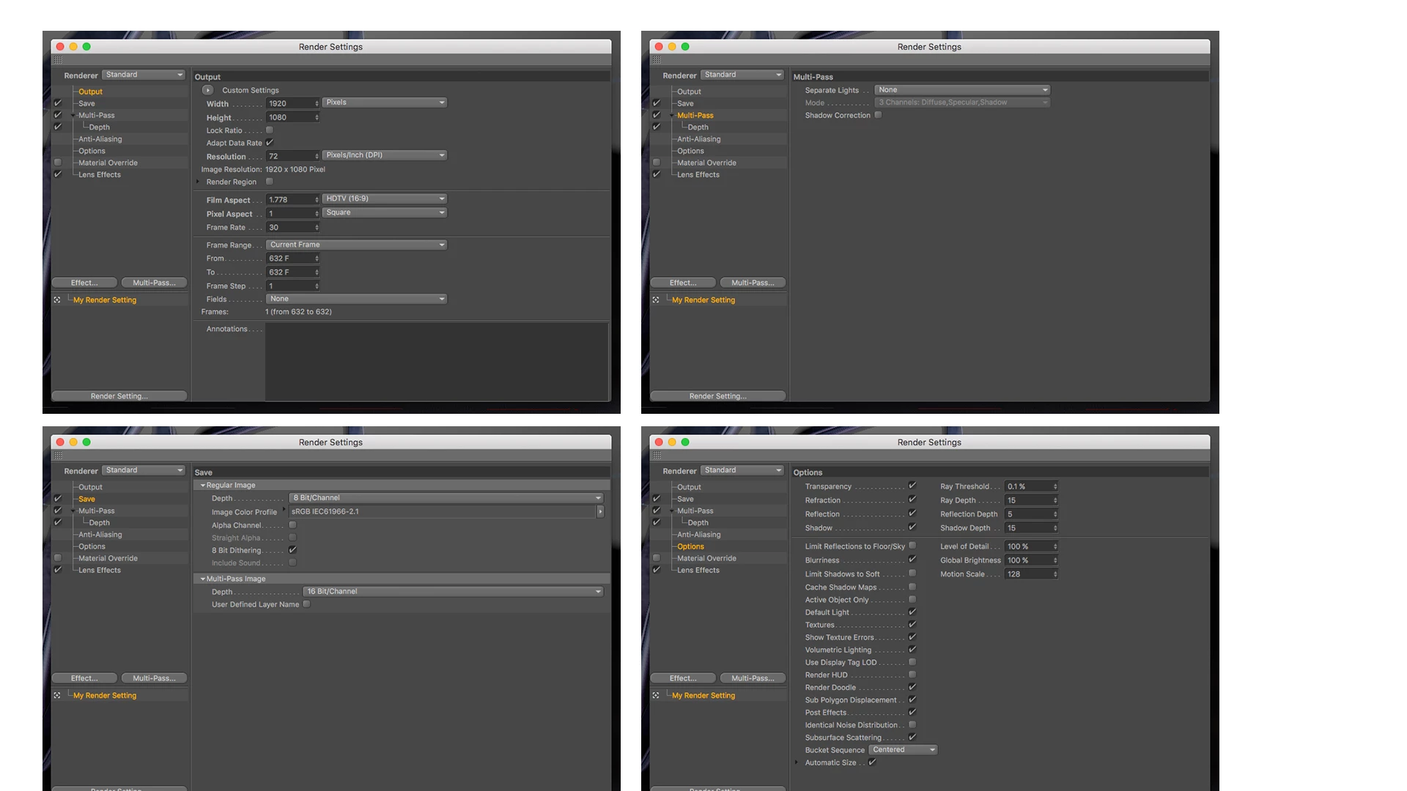Screen dimensions: 1407x791
Task: Collapse the Regular Image section
Action: [x=203, y=486]
